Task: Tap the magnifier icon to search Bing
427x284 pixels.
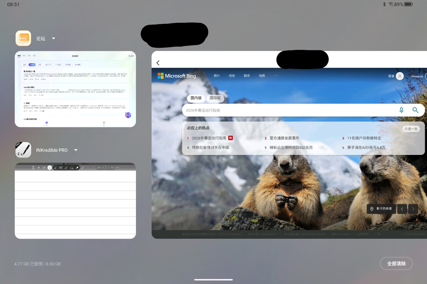Action: [x=415, y=110]
